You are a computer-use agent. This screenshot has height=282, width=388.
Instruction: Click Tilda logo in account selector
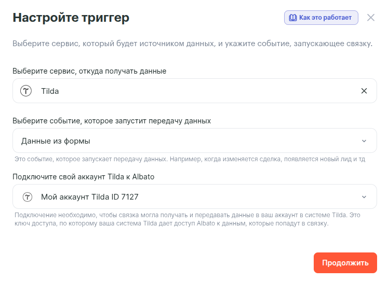(x=27, y=197)
